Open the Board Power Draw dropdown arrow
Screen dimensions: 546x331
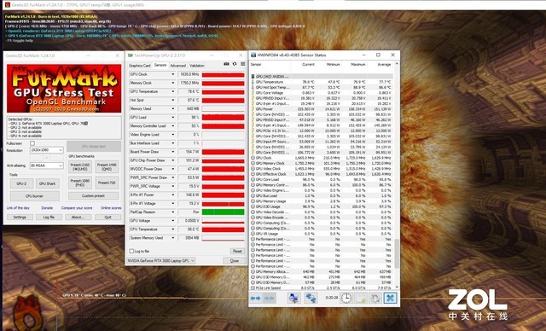172,152
